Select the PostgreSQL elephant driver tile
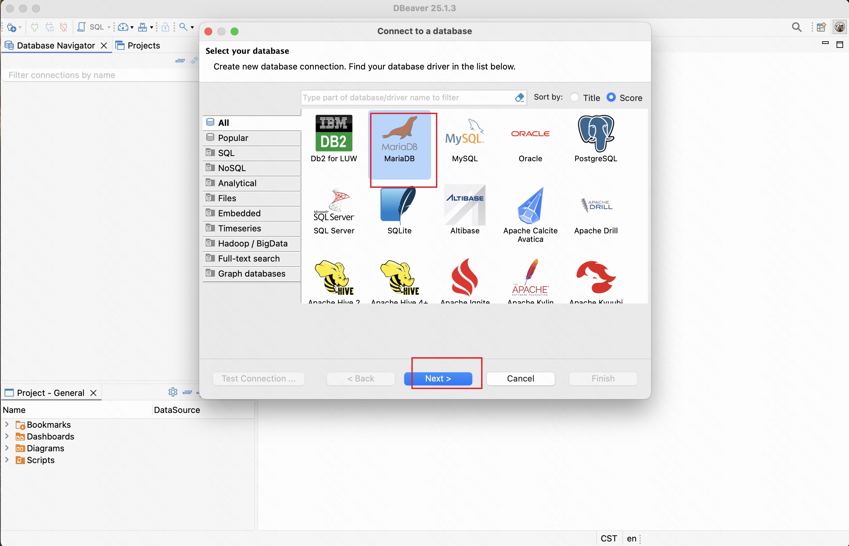 pos(596,139)
